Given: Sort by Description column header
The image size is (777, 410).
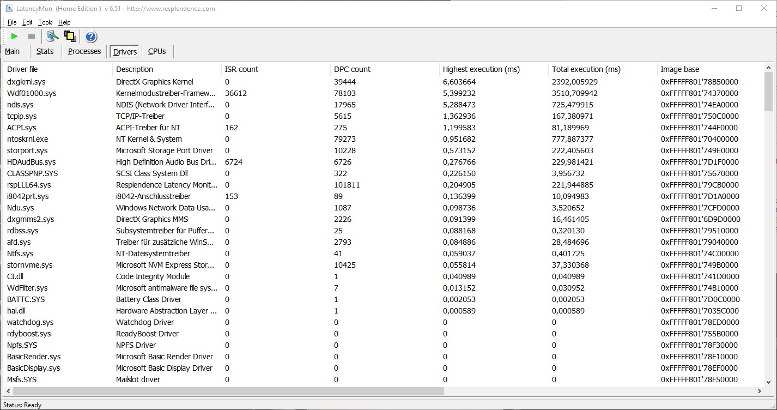Looking at the screenshot, I should tap(167, 69).
